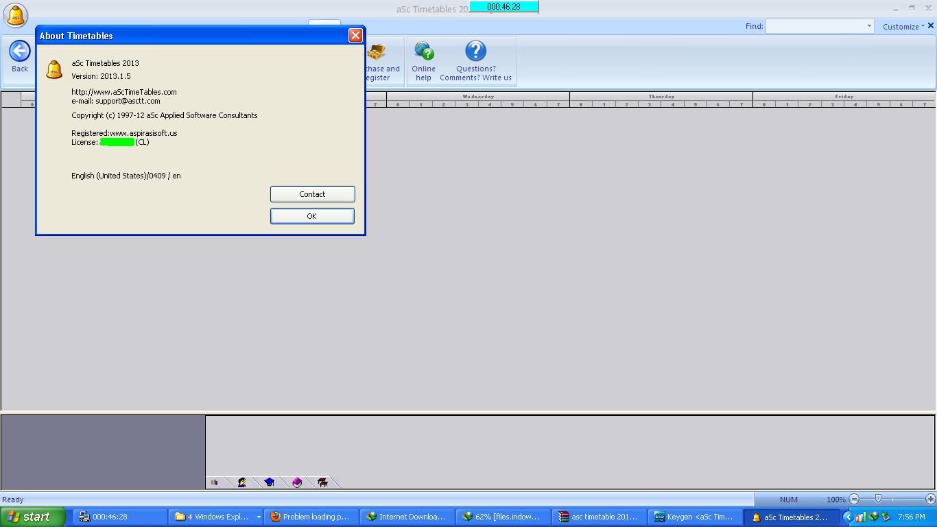937x527 pixels.
Task: Click the http://www.aScTimeTables.com address
Action: (x=124, y=92)
